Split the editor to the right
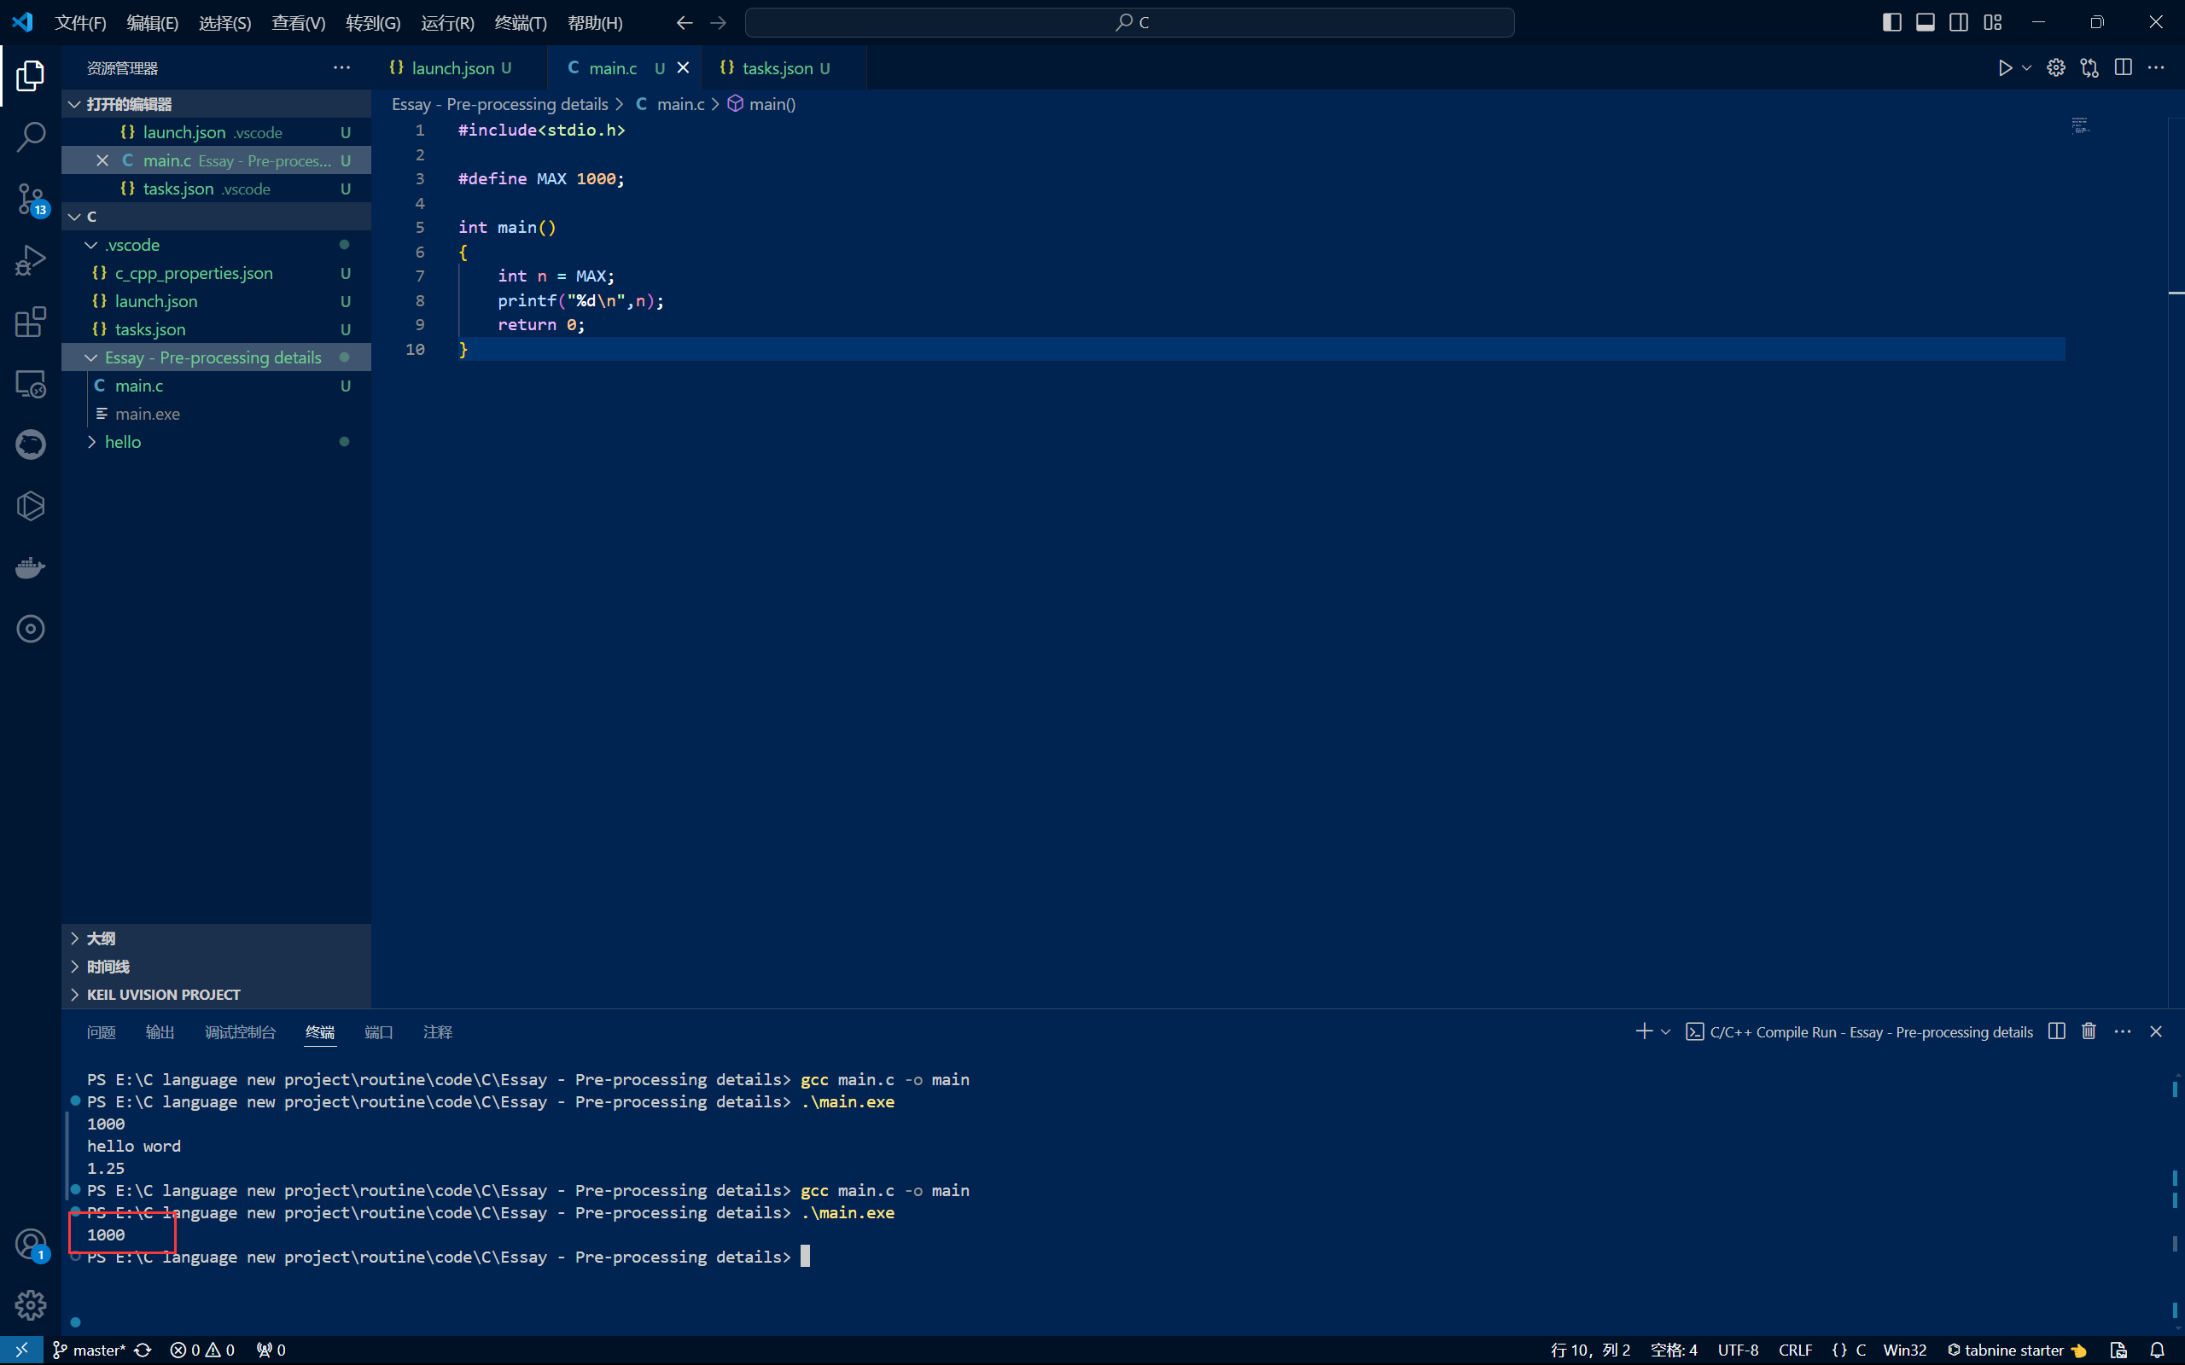The height and width of the screenshot is (1365, 2185). [x=2123, y=67]
